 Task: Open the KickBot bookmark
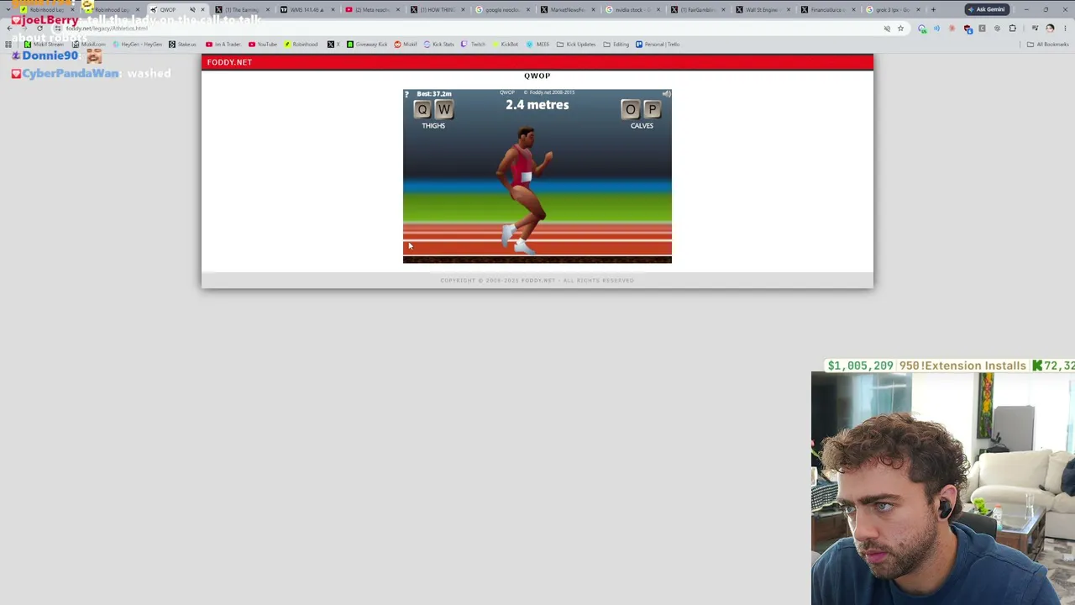(505, 45)
